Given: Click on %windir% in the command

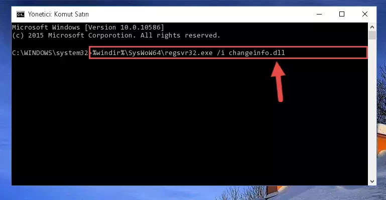Looking at the screenshot, I should (108, 52).
